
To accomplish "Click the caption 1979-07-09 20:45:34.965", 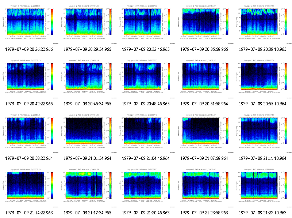I will 88,104.
